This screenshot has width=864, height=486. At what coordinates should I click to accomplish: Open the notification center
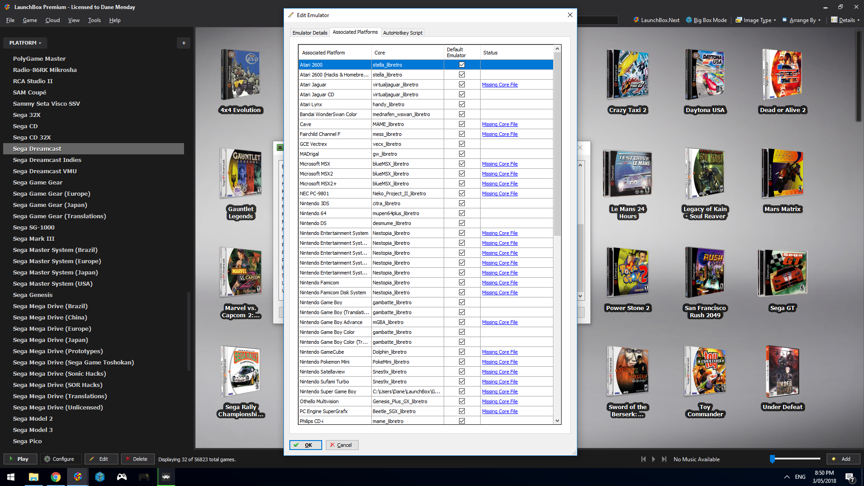[x=850, y=477]
